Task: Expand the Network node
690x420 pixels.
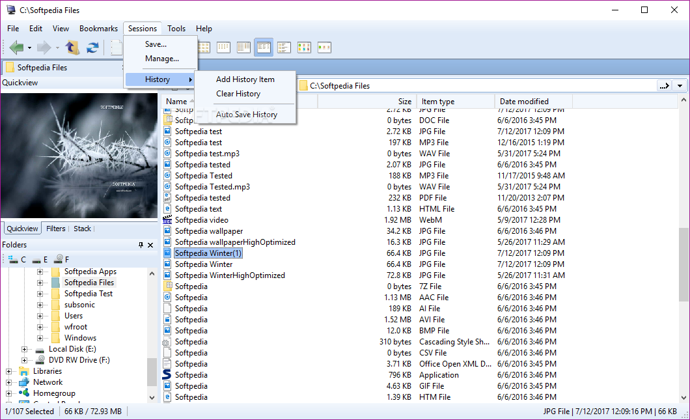Action: [x=8, y=382]
